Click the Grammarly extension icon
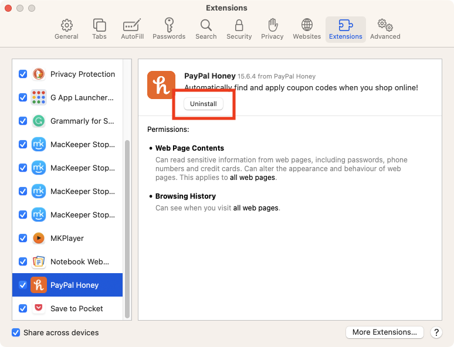 click(x=39, y=121)
